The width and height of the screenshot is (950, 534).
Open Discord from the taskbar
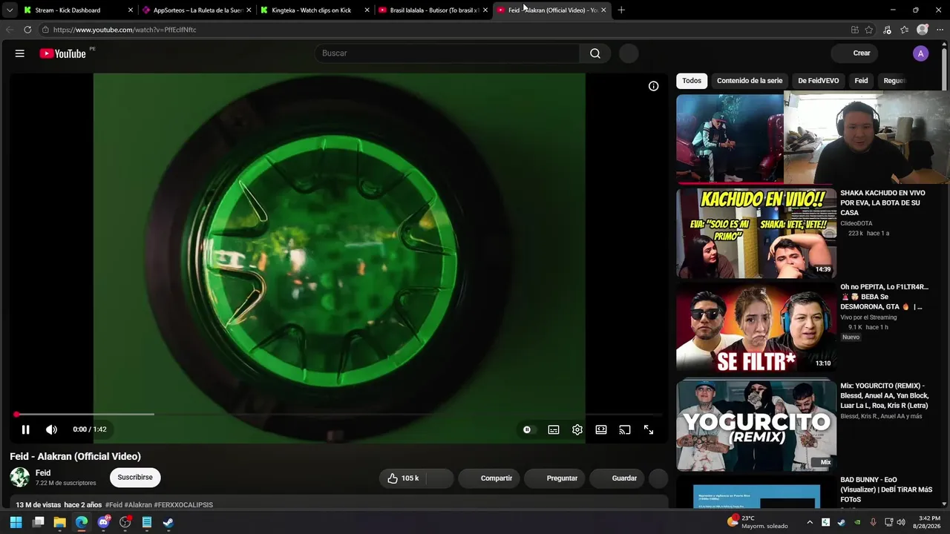click(x=103, y=522)
